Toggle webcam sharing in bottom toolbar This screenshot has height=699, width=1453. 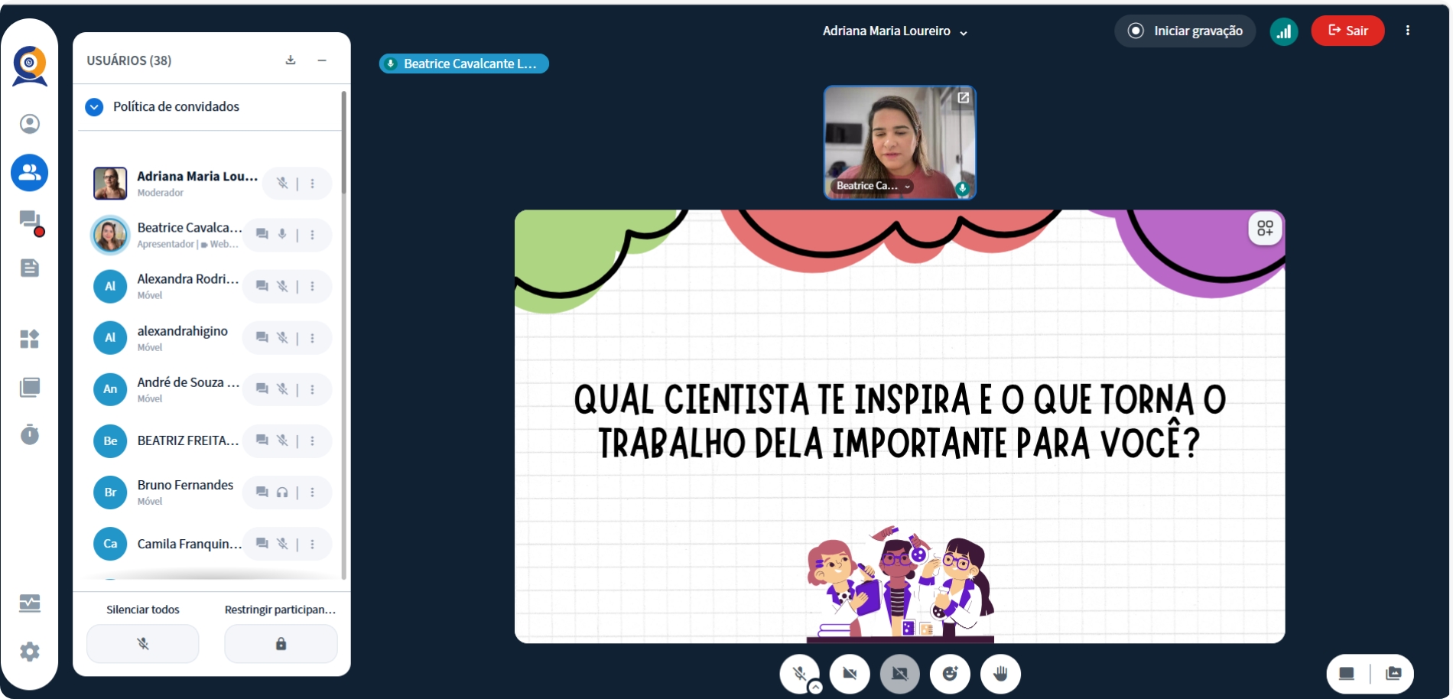click(850, 674)
